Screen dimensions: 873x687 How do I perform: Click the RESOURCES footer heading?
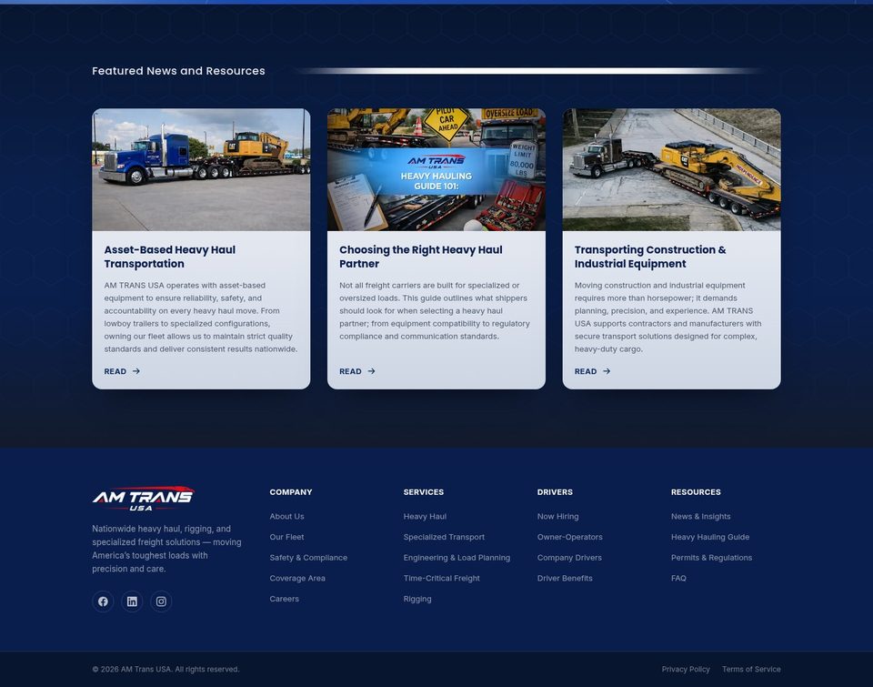696,492
